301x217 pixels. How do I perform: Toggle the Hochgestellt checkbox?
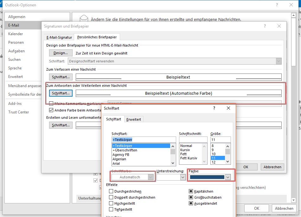click(x=111, y=203)
